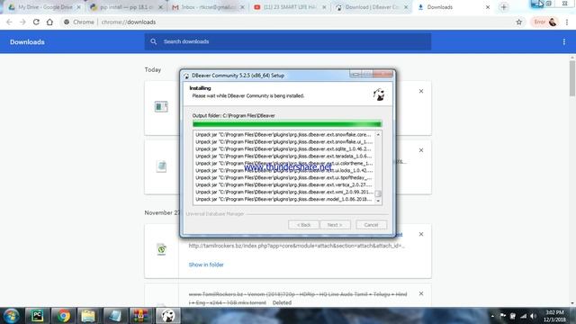This screenshot has height=324, width=576.
Task: Click Show in folder link
Action: (206, 265)
